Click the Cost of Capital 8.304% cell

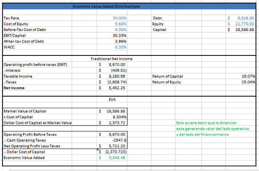112,117
